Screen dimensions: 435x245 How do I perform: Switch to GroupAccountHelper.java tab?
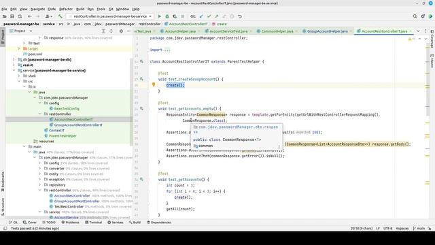pyautogui.click(x=327, y=31)
